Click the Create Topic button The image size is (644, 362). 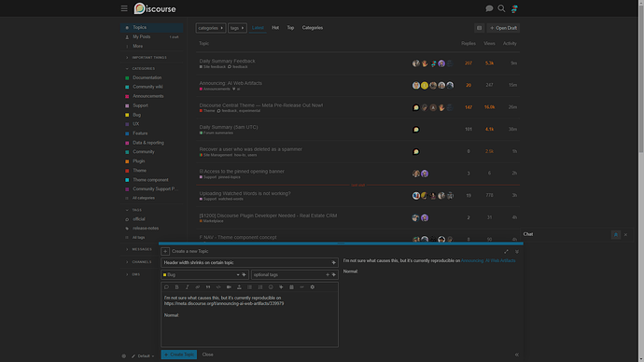(x=178, y=355)
